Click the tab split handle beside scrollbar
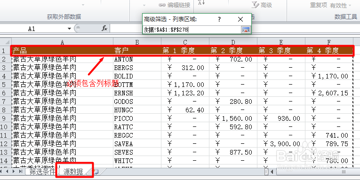Image resolution: width=360 pixels, height=180 pixels. pos(266,172)
